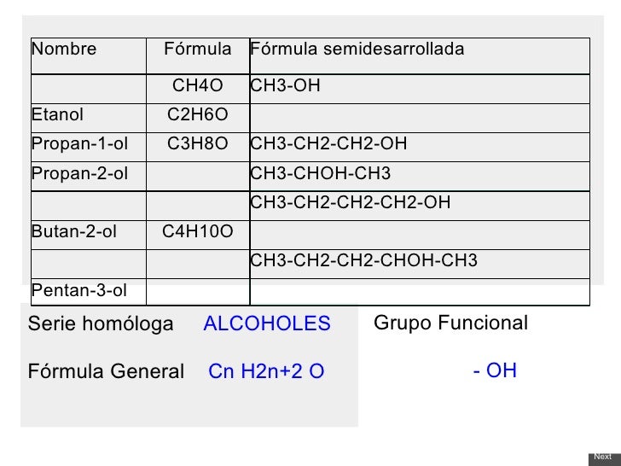
Task: Click the Grupo Funcional label
Action: (x=450, y=323)
